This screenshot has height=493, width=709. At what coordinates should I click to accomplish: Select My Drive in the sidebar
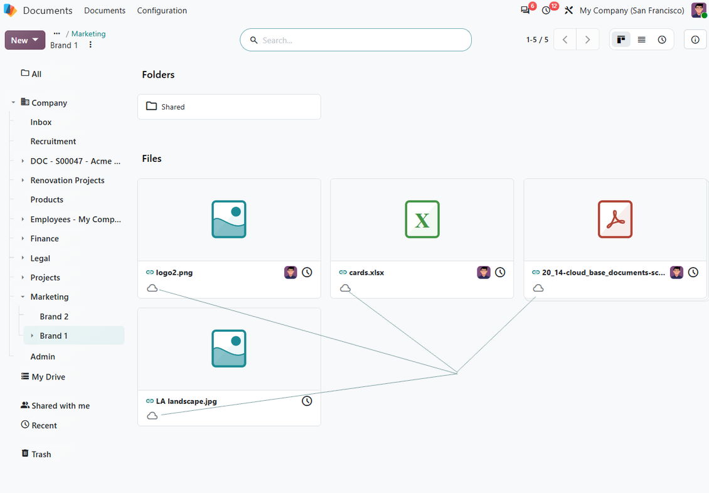(43, 376)
